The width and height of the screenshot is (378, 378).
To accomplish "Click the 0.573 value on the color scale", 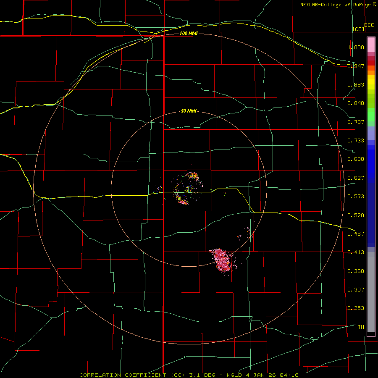I will [356, 197].
